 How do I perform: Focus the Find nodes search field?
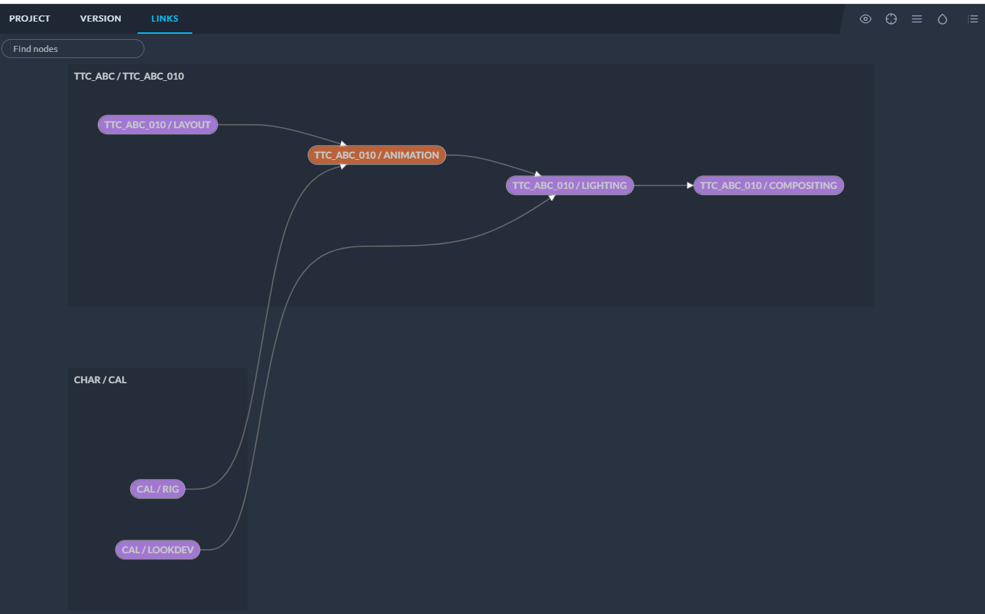(x=73, y=49)
